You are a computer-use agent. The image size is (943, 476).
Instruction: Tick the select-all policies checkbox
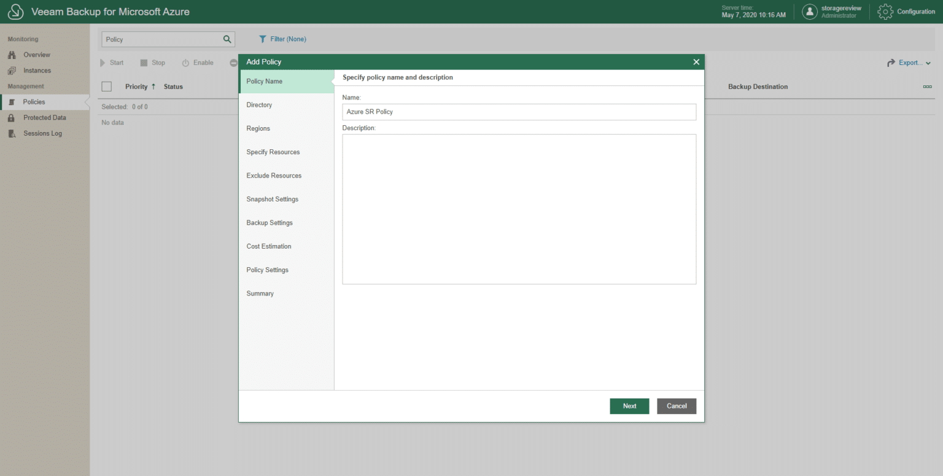(x=107, y=87)
